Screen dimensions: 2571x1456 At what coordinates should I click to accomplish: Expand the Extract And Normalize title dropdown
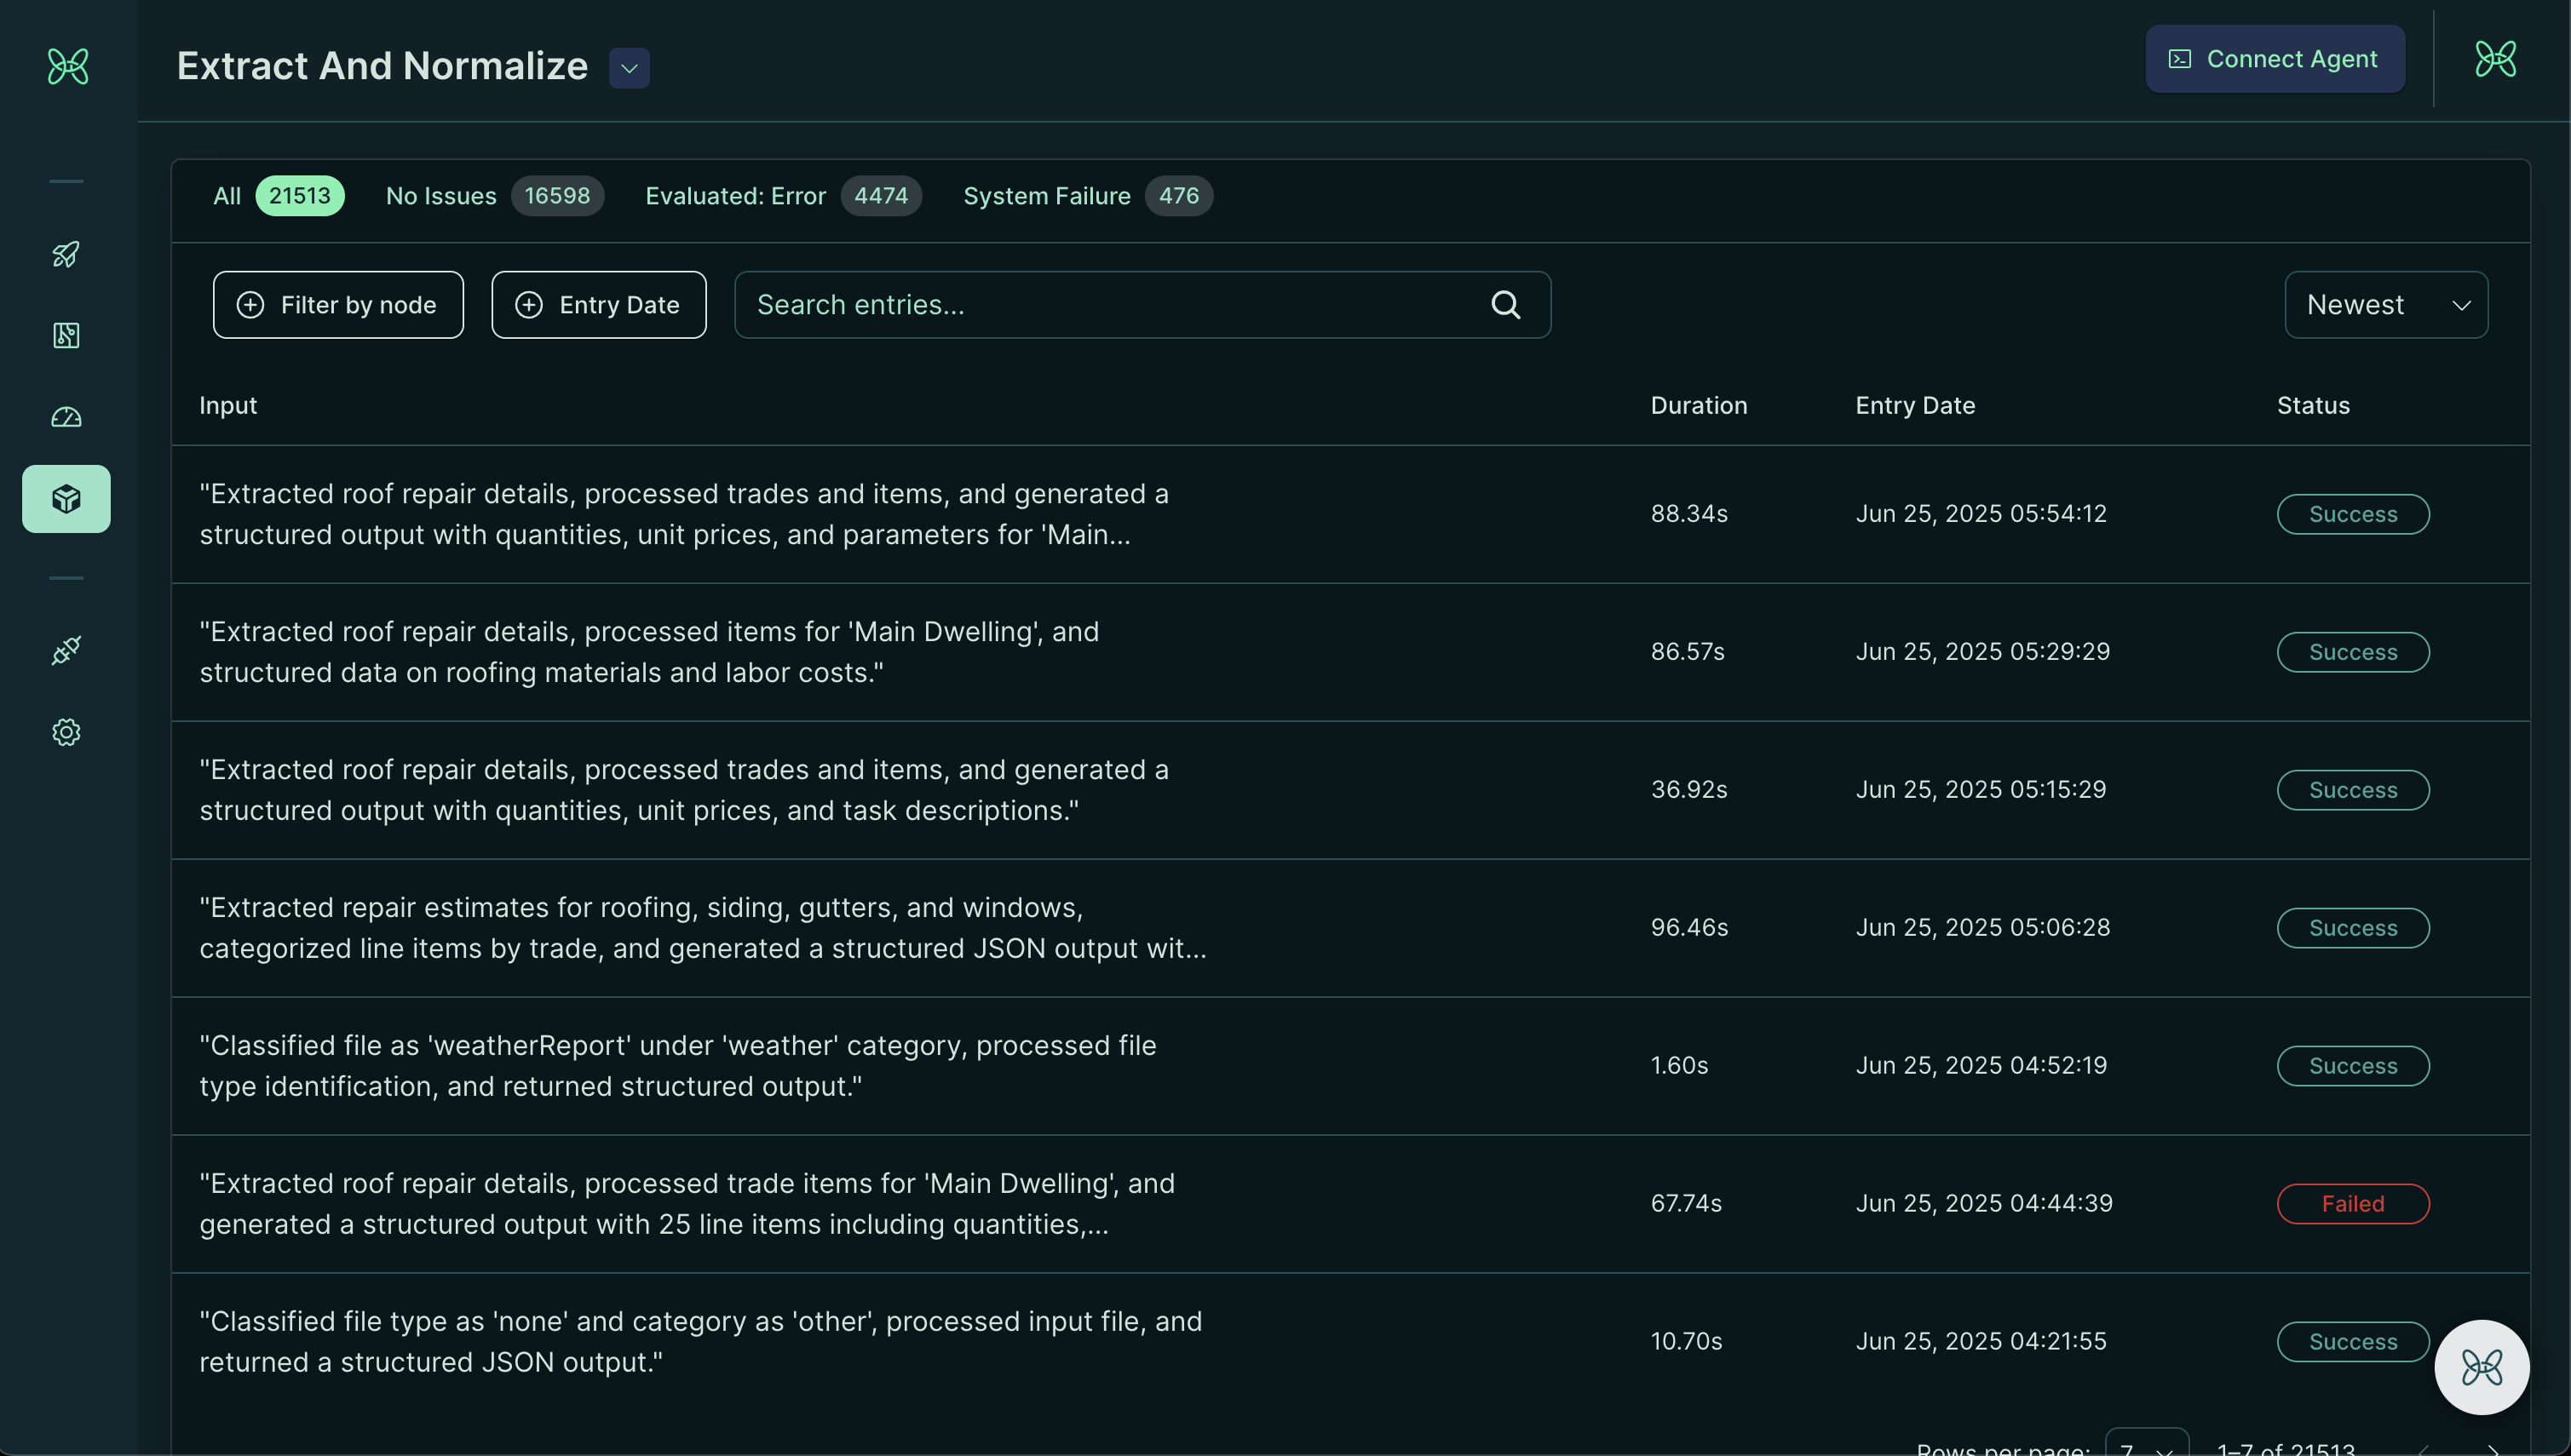(x=630, y=68)
